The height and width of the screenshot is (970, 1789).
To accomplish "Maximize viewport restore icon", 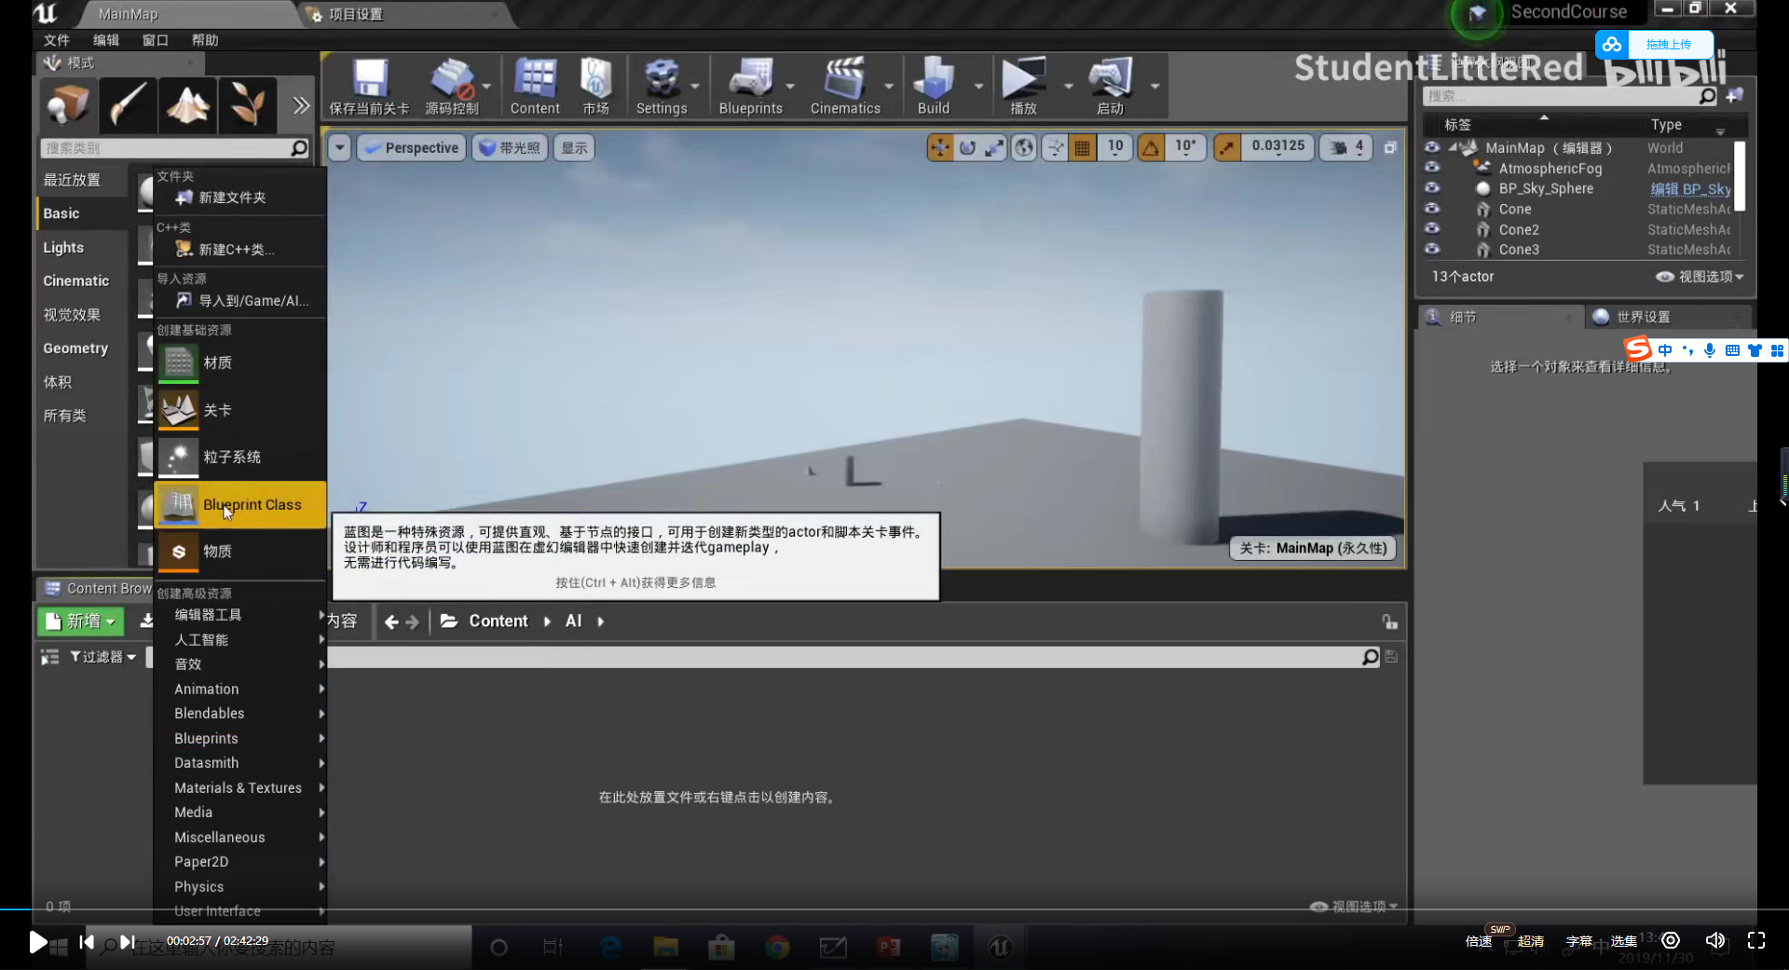I will [x=1390, y=147].
